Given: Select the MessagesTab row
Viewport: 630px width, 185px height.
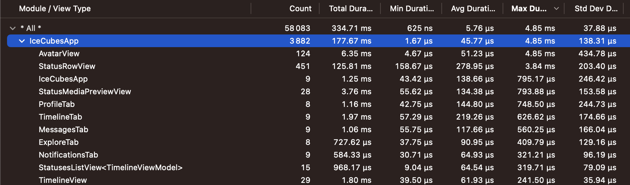Looking at the screenshot, I should pos(319,129).
